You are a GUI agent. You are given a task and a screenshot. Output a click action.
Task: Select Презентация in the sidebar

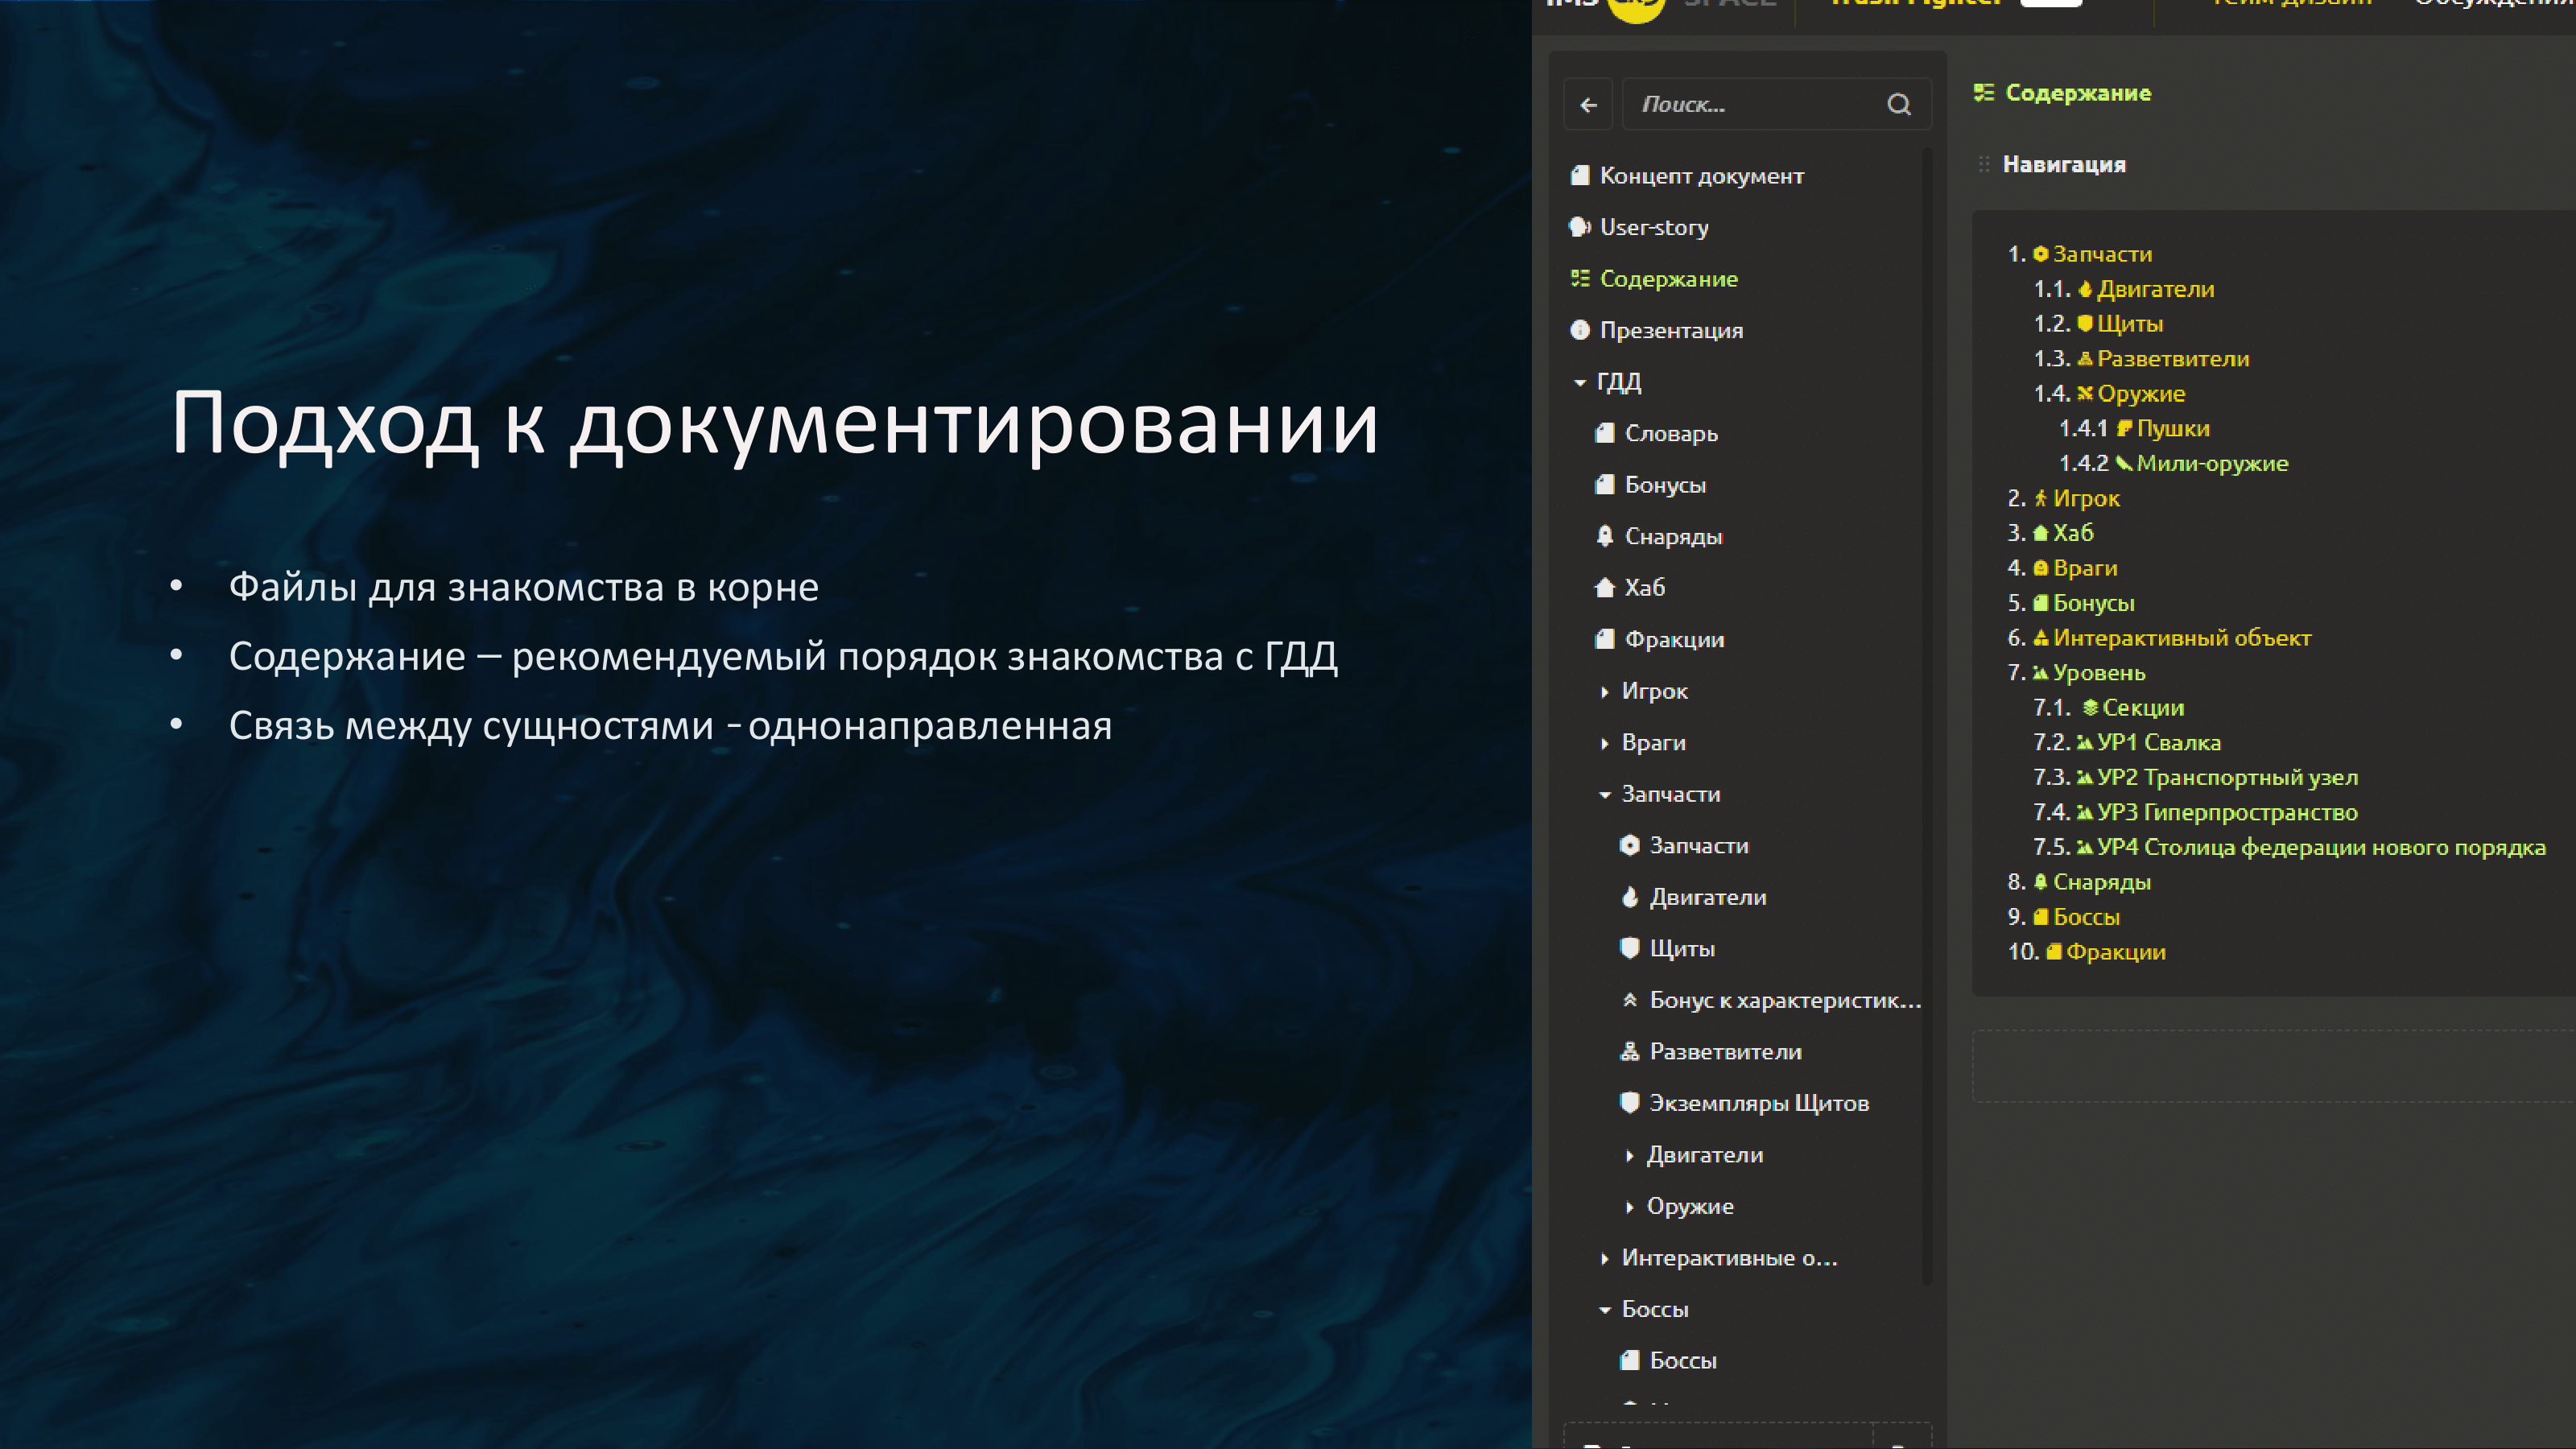coord(1670,330)
